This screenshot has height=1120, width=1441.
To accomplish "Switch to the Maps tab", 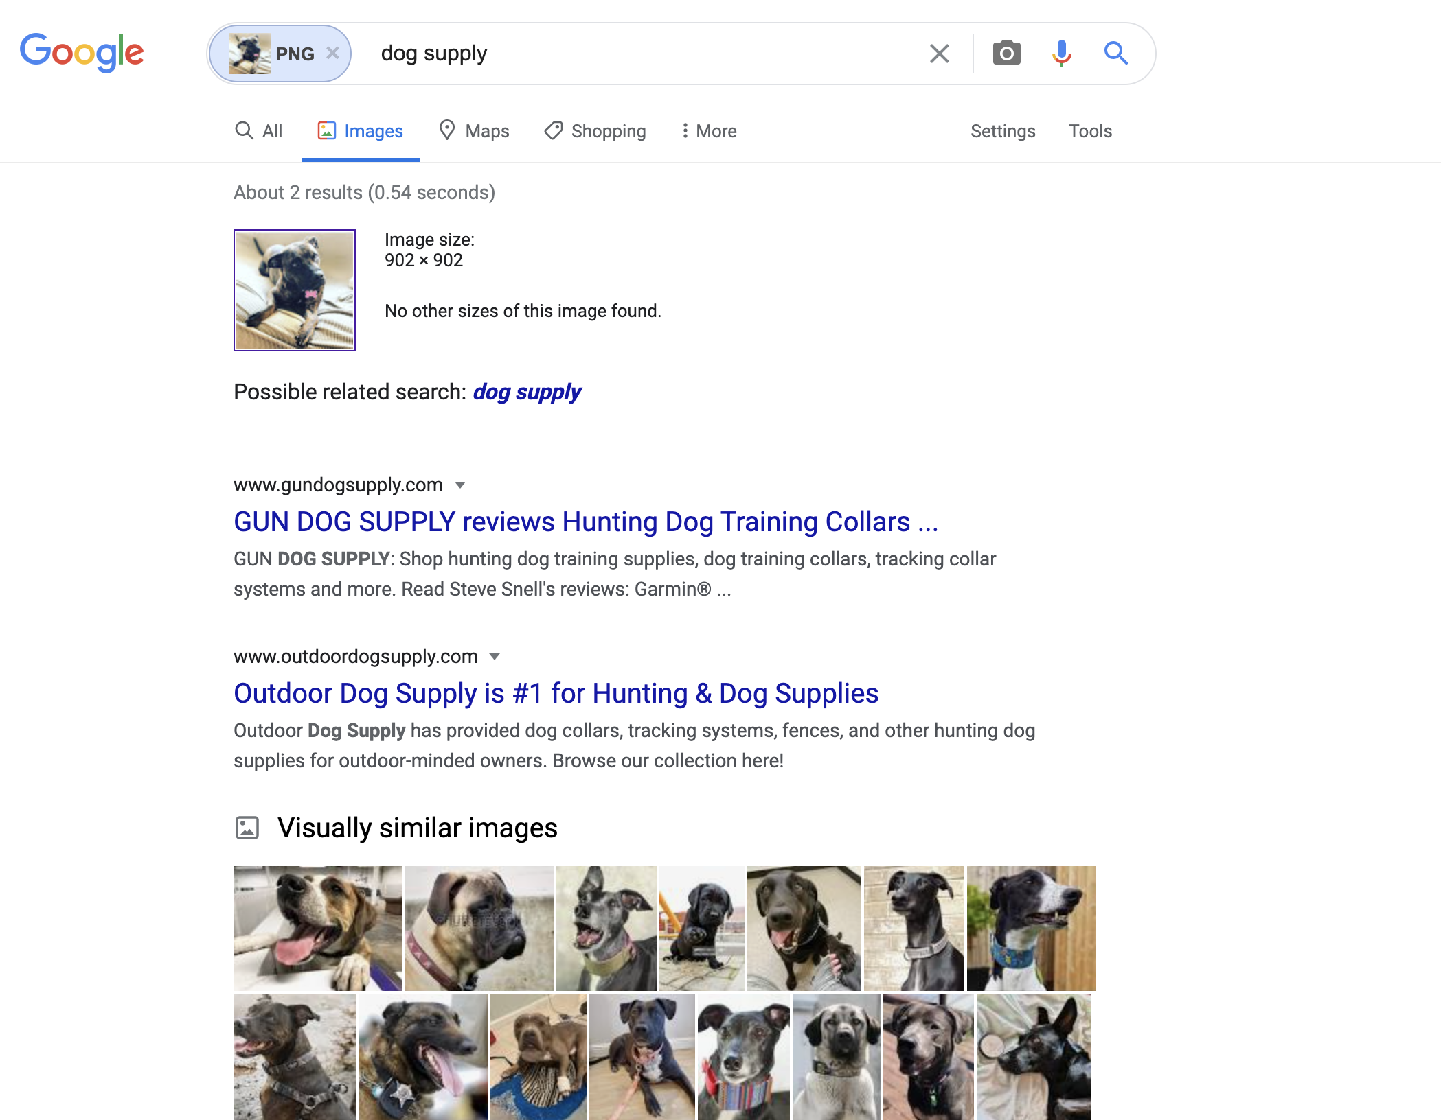I will tap(475, 131).
